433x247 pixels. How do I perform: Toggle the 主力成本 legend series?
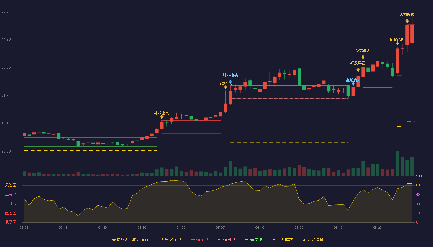tap(282, 240)
